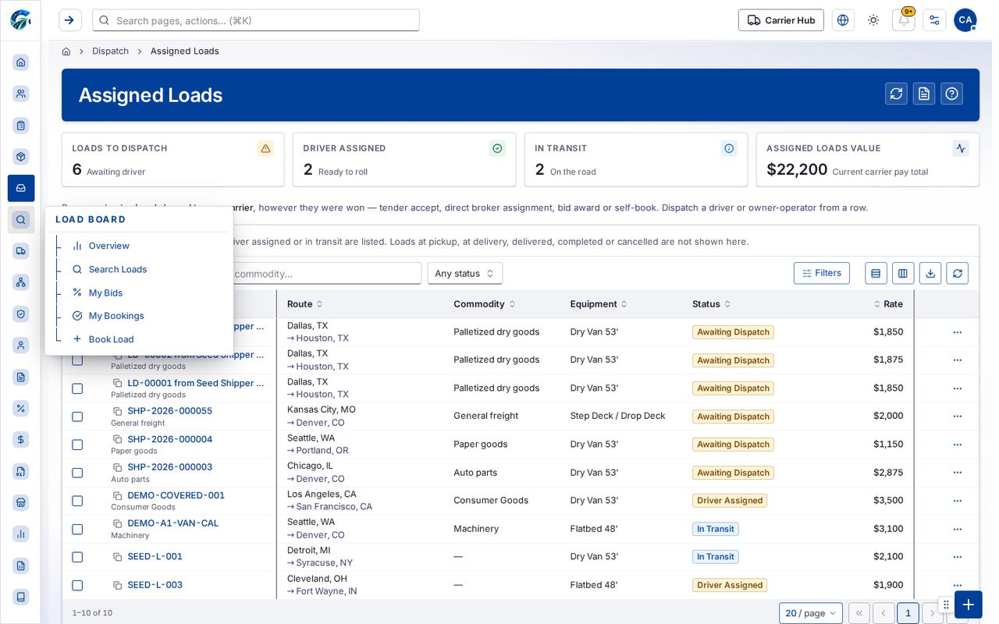The width and height of the screenshot is (999, 624).
Task: Select the DEMO-COVERED-001 row checkbox
Action: click(77, 501)
